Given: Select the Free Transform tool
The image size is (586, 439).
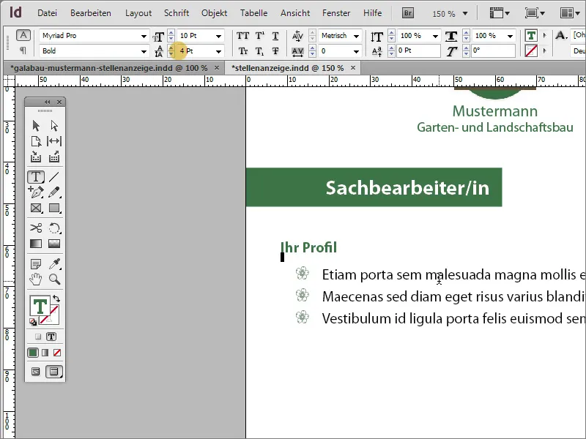Looking at the screenshot, I should point(54,228).
